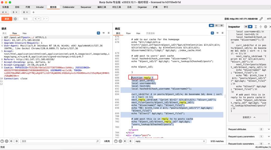Click the response pane vertical scrollbar
The image size is (271, 150).
(x=225, y=96)
